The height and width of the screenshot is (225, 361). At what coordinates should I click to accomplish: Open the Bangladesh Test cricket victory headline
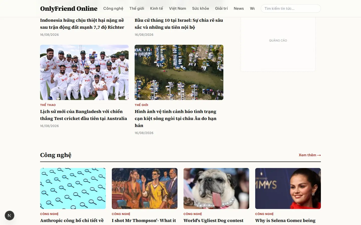pyautogui.click(x=83, y=115)
